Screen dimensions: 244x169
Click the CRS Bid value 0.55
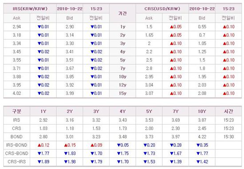tap(202, 27)
